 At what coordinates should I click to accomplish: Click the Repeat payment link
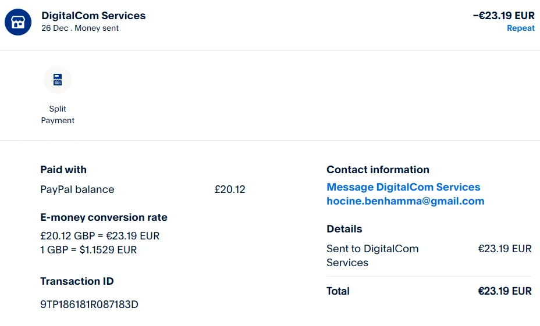click(520, 28)
